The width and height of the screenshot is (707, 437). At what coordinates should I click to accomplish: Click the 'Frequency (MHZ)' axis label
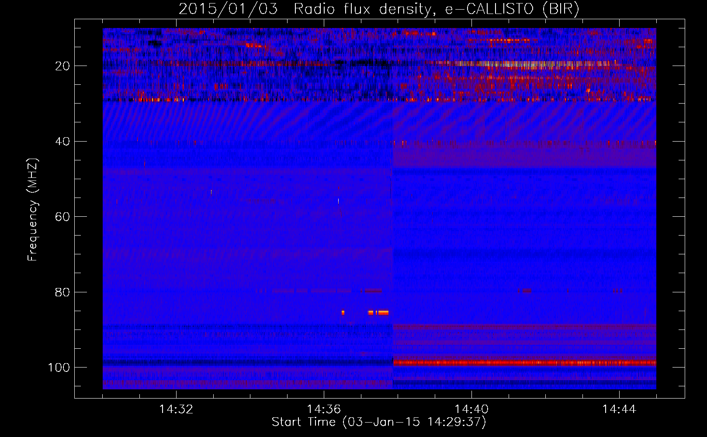tap(33, 210)
